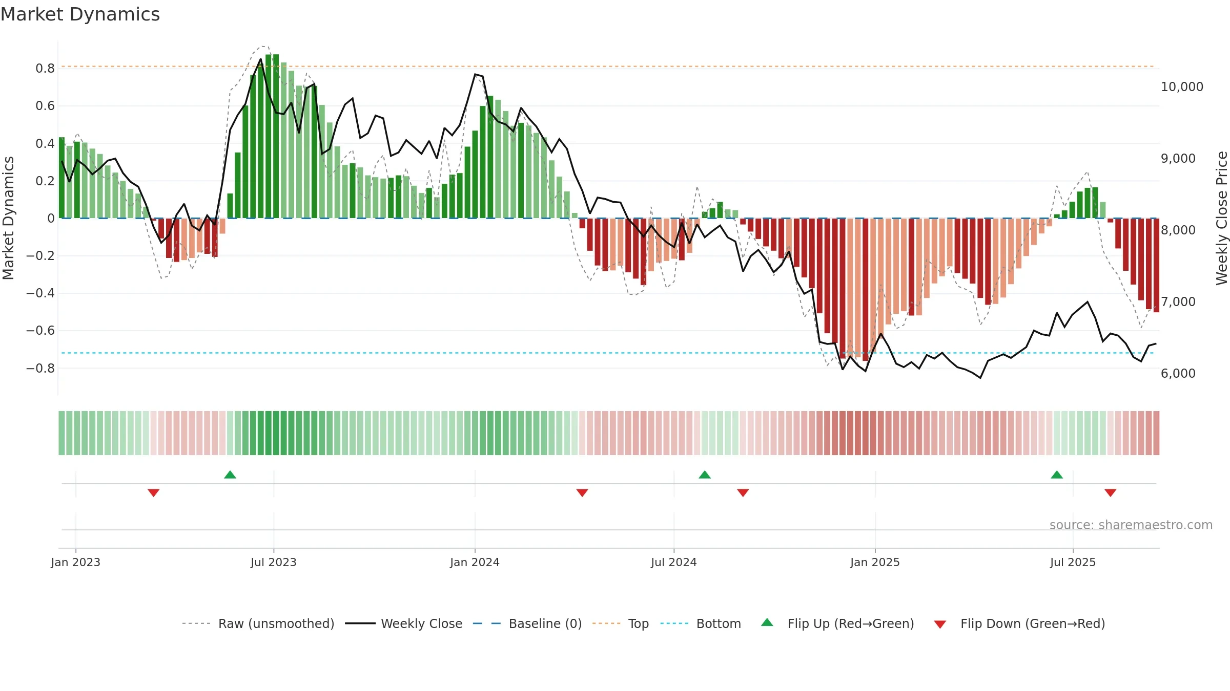Click the 9,000 price axis label
Viewport: 1230px width, 691px height.
point(1178,159)
